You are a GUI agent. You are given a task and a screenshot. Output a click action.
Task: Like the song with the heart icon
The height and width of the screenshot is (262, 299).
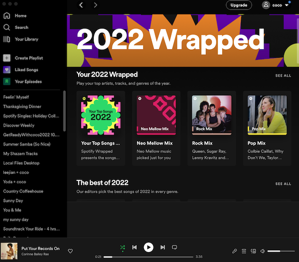pyautogui.click(x=70, y=251)
